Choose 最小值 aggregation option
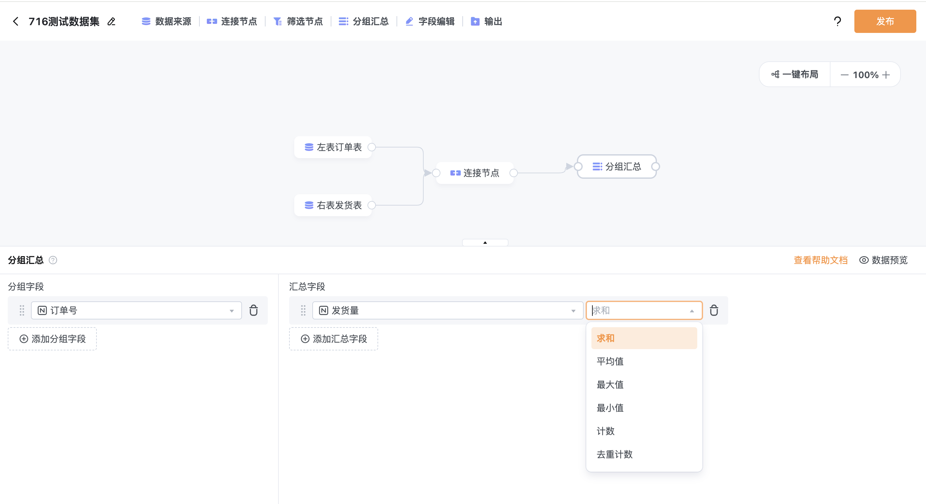 pyautogui.click(x=644, y=408)
